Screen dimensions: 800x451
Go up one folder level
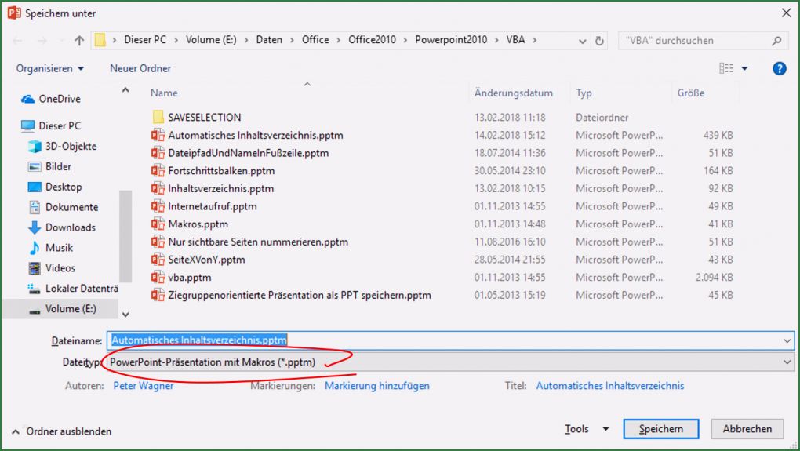79,40
